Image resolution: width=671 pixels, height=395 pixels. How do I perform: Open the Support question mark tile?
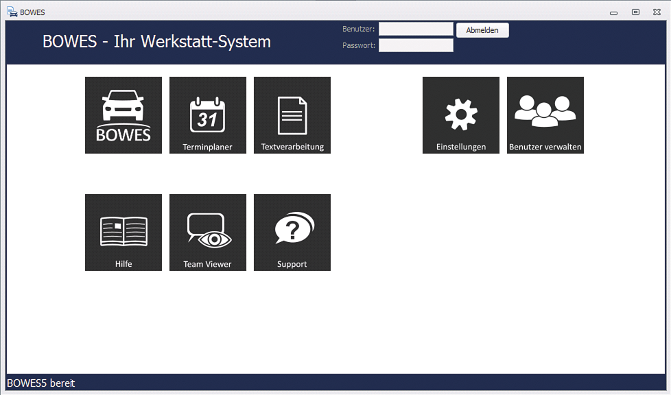(x=292, y=232)
